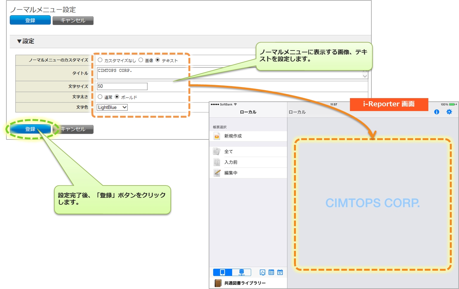Open the calendar 17 icon
Image resolution: width=459 pixels, height=289 pixels.
click(280, 272)
